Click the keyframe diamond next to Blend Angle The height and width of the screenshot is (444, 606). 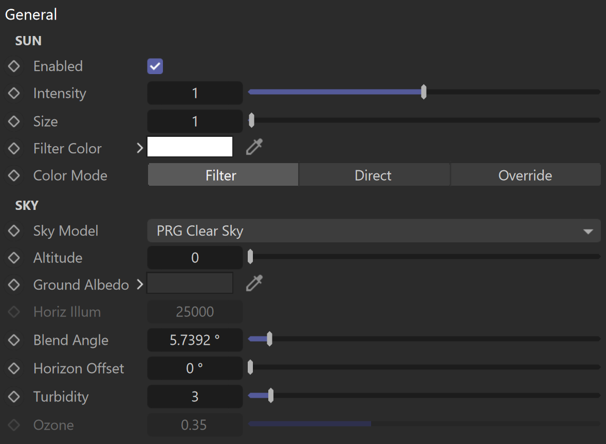[x=14, y=340]
